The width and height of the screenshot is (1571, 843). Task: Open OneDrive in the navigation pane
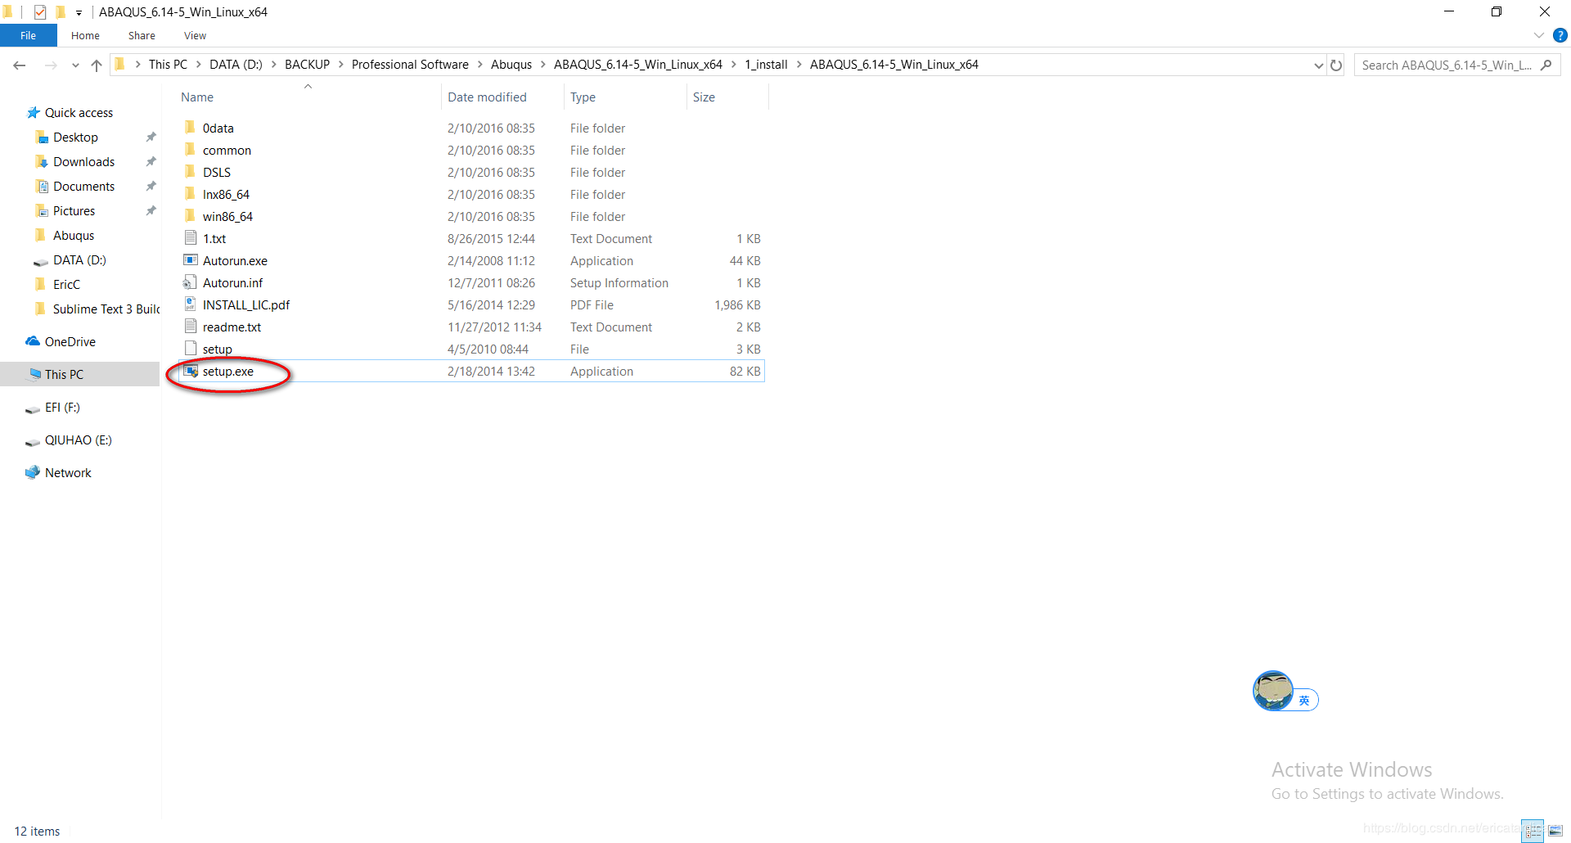pyautogui.click(x=70, y=341)
